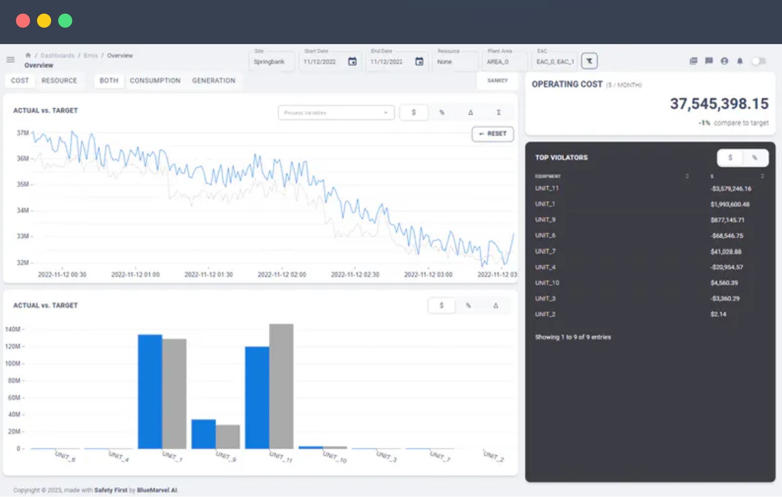Image resolution: width=782 pixels, height=497 pixels.
Task: Click the SANKEY button
Action: point(497,81)
